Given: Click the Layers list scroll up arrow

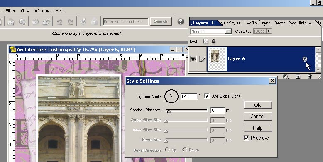Looking at the screenshot, I should tap(318, 50).
